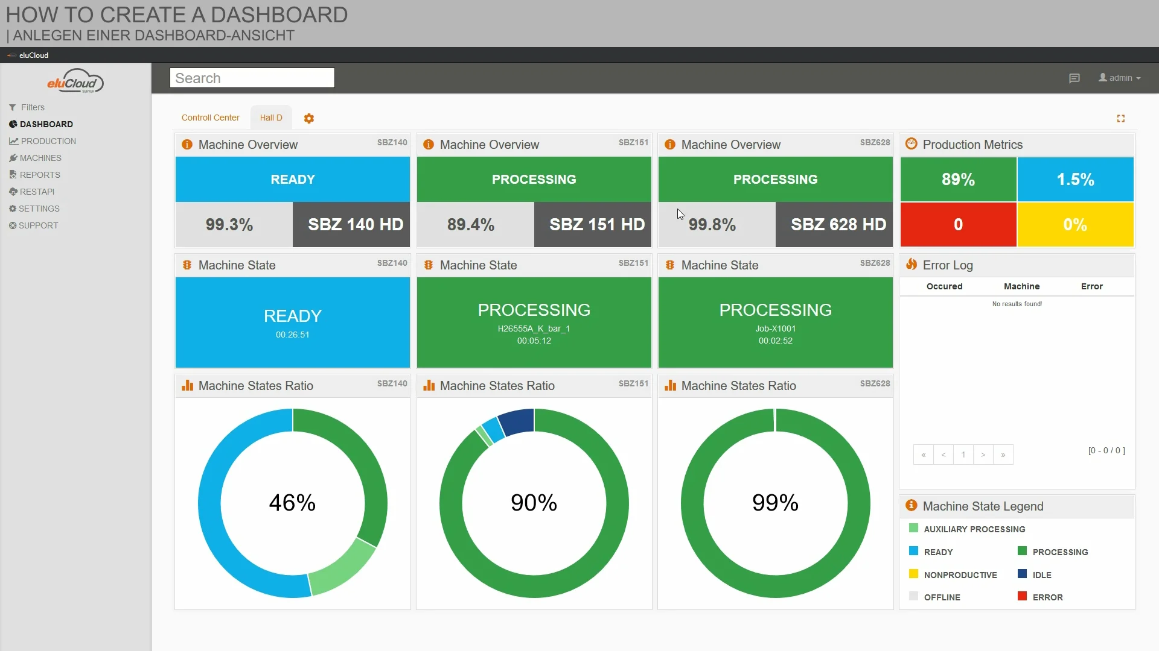Select page 1 in Error Log pager

coord(963,454)
